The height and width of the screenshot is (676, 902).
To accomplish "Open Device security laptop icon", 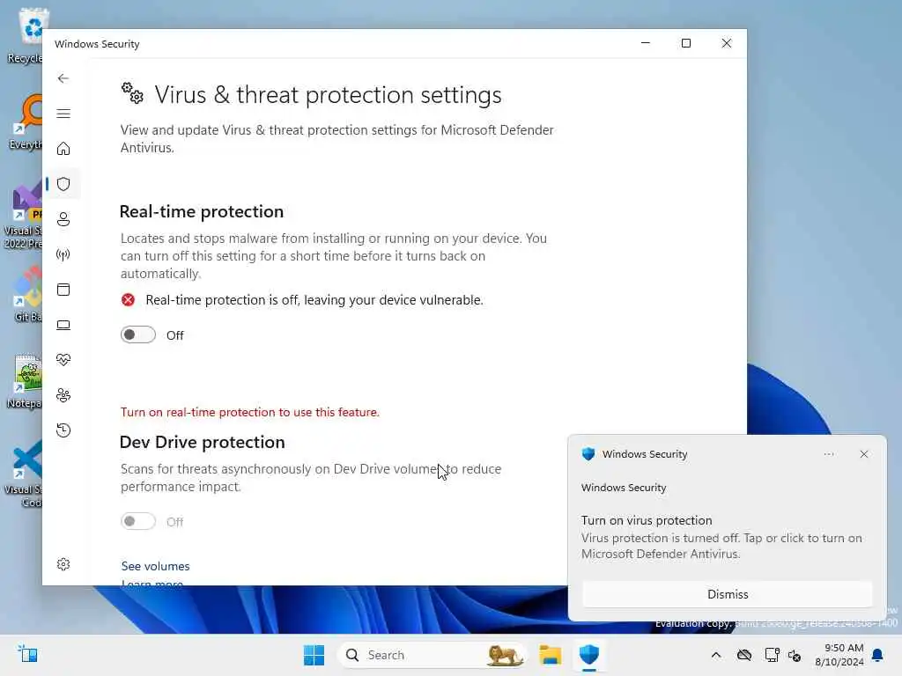I will tap(63, 326).
